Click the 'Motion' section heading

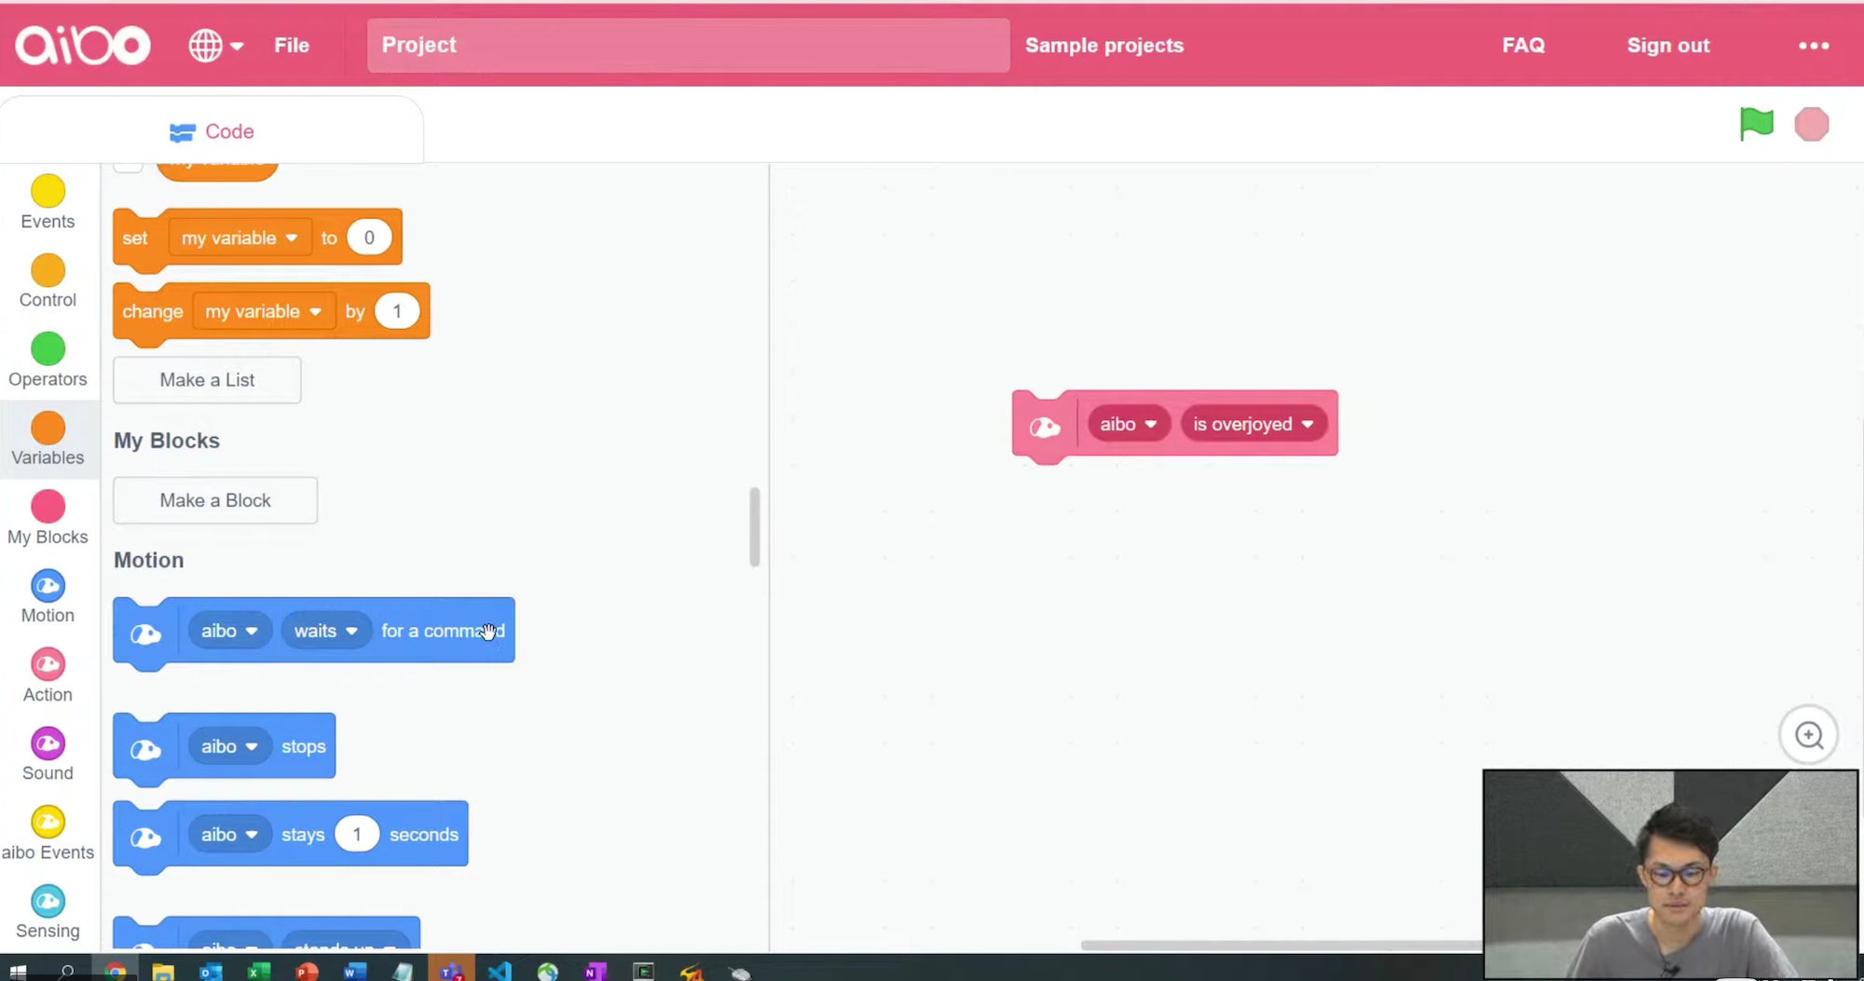(x=149, y=560)
